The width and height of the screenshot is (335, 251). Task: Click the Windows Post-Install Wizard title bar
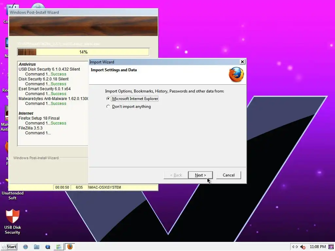83,12
